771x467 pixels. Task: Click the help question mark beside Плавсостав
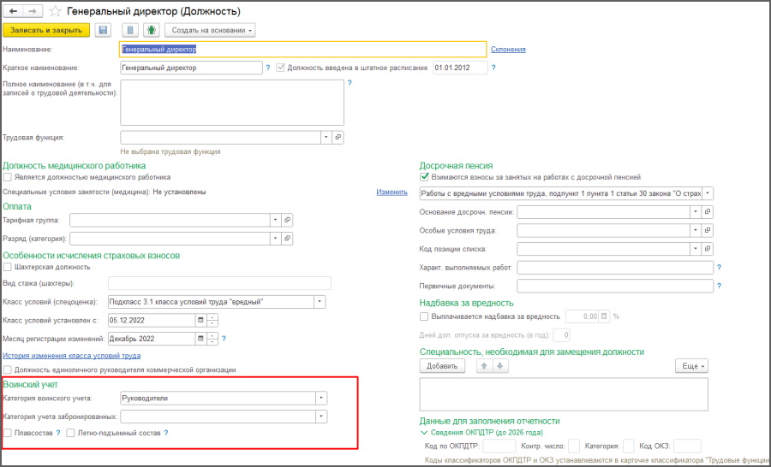pos(57,434)
